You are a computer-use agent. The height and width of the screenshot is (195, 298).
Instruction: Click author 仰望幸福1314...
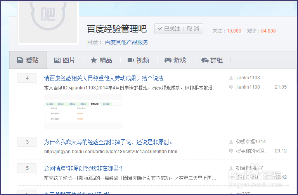click(253, 142)
